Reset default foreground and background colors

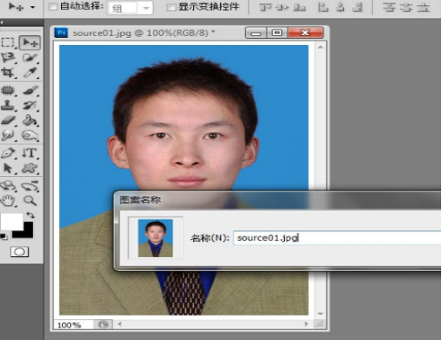(4, 237)
